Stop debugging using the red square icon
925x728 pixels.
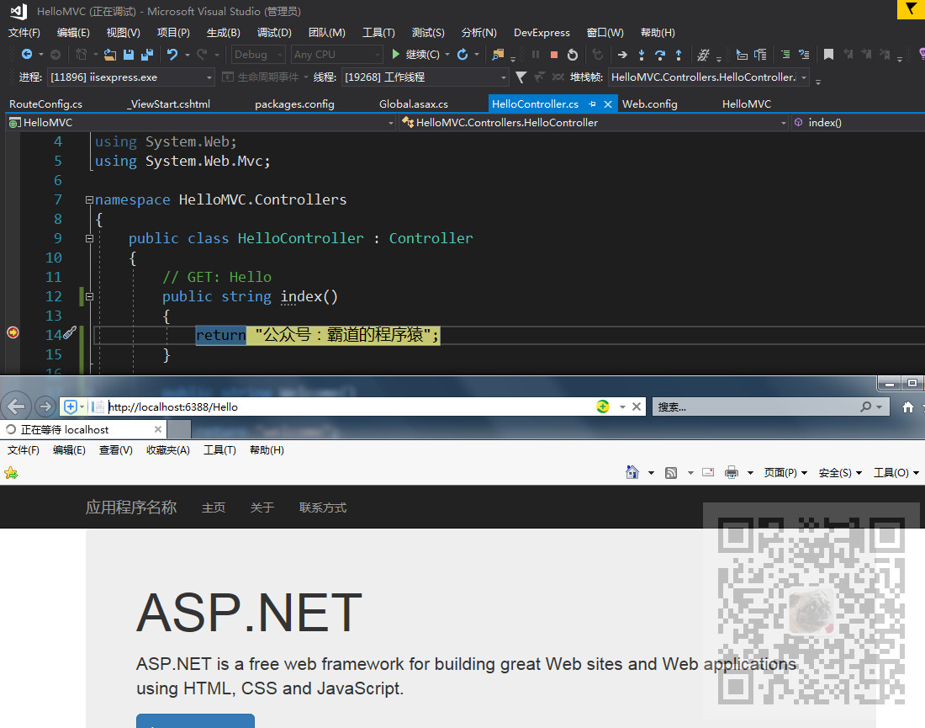[x=553, y=54]
